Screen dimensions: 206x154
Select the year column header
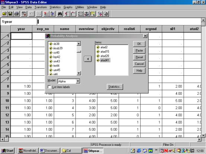[x=21, y=29]
